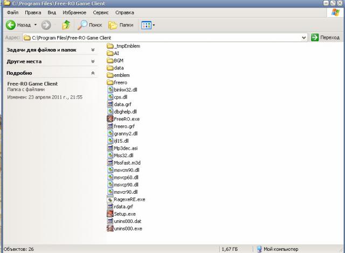Select freero.grf file icon
The image size is (345, 253).
tap(110, 126)
